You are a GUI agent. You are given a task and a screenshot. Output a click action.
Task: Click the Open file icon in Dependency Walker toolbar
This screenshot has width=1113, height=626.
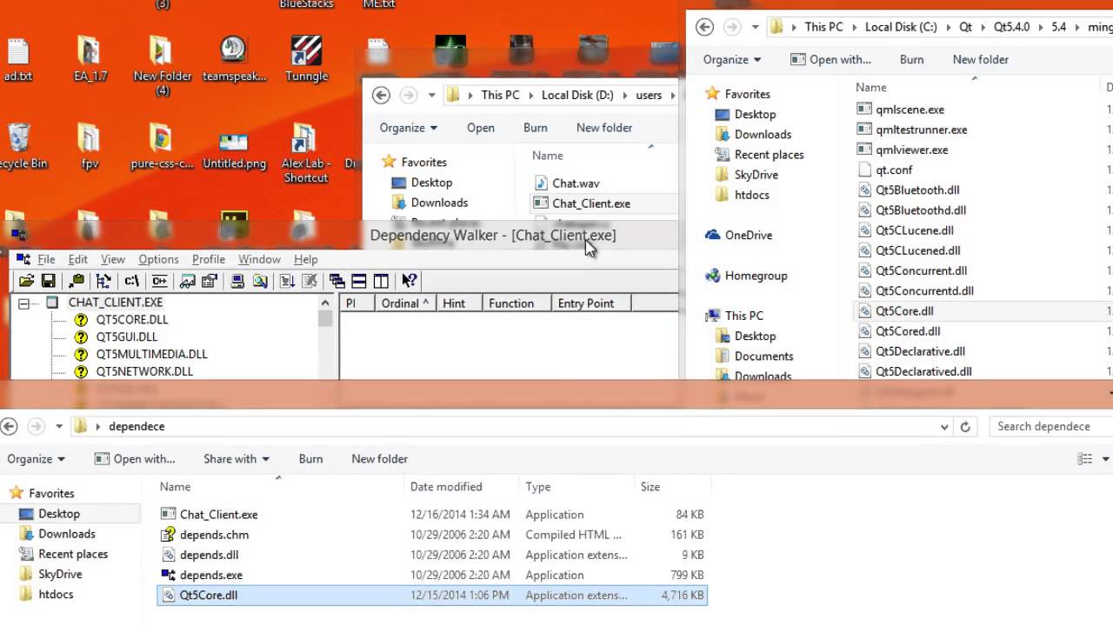[x=27, y=281]
